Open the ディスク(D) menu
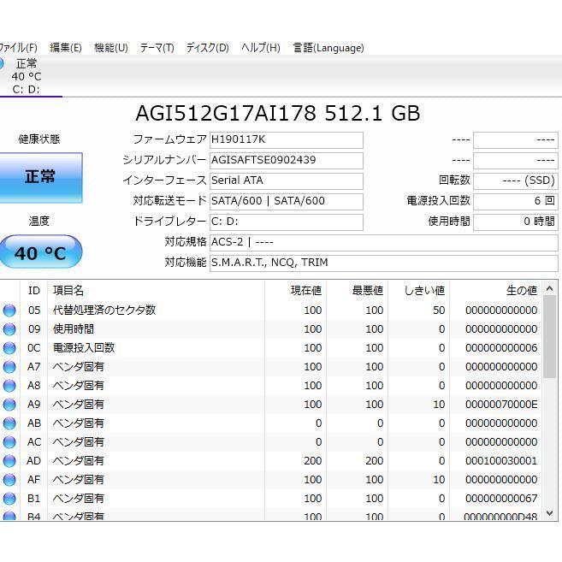The height and width of the screenshot is (562, 562). click(207, 48)
